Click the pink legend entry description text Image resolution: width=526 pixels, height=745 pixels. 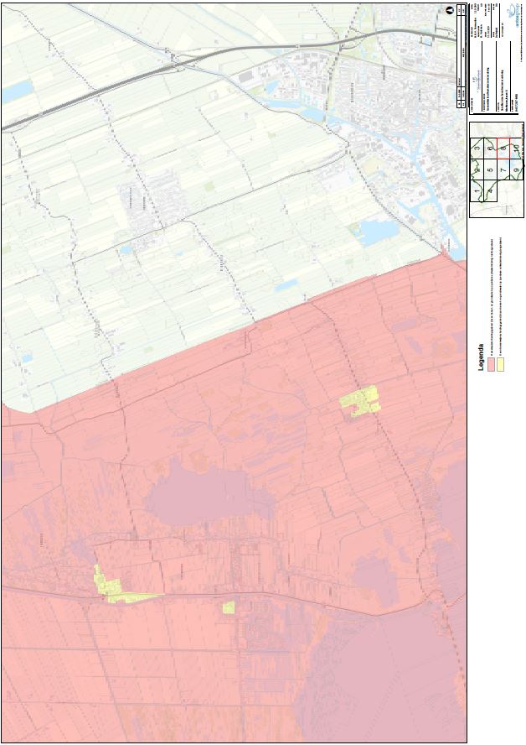pyautogui.click(x=490, y=294)
